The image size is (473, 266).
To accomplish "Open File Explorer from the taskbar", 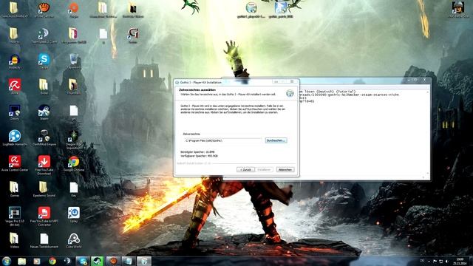I will click(x=21, y=261).
